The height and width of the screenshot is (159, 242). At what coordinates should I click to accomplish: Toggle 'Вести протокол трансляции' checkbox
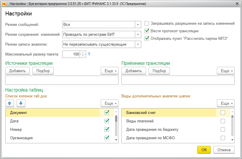click(147, 31)
